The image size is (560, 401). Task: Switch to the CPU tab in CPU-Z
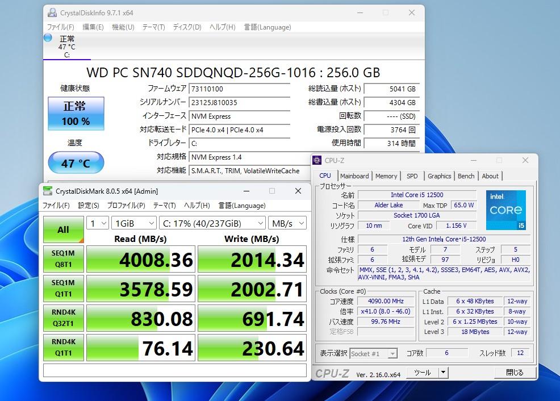click(325, 176)
